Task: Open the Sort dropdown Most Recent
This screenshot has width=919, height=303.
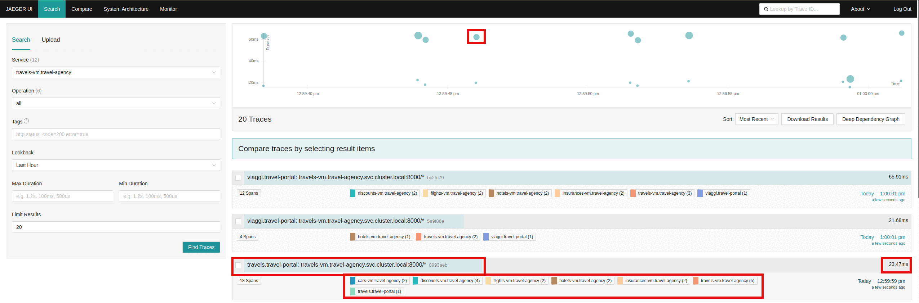Action: pyautogui.click(x=756, y=119)
